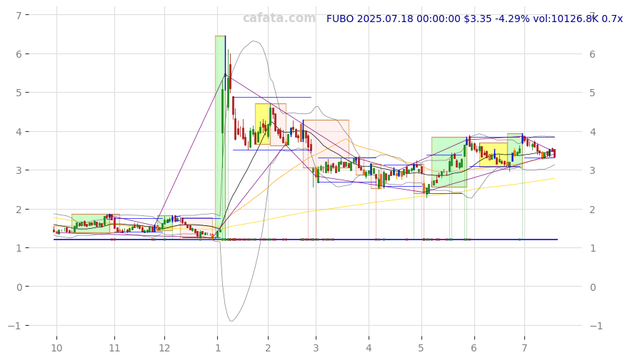Click left y-axis price label 0

[x=19, y=287]
